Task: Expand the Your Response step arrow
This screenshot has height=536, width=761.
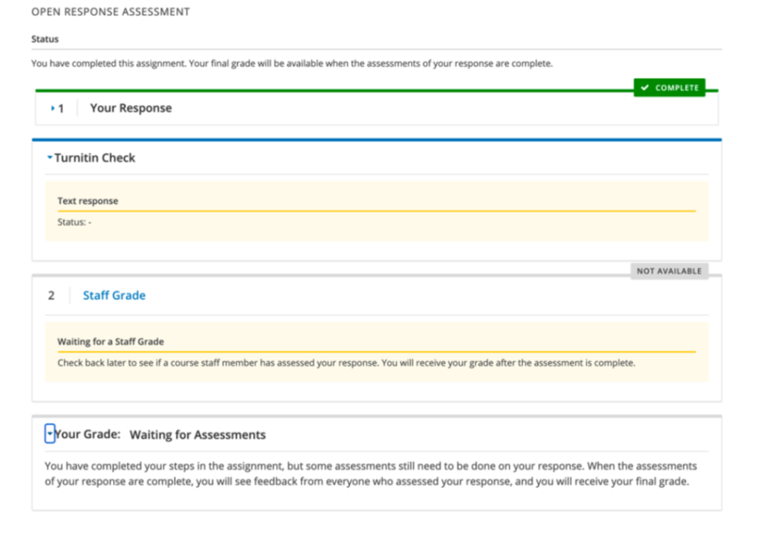Action: tap(53, 109)
